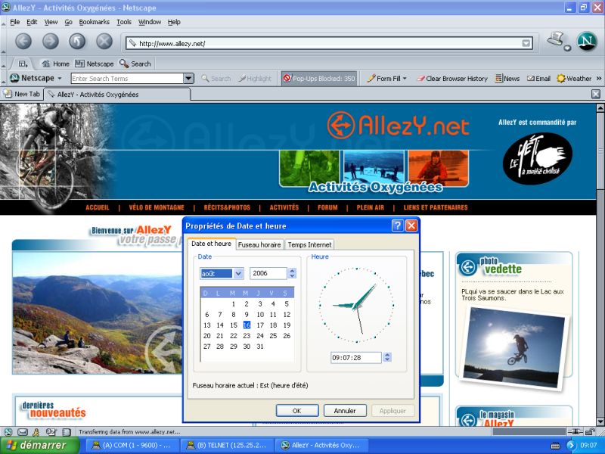Click the system tray clock showing 09:07
This screenshot has width=605, height=454.
pyautogui.click(x=588, y=446)
